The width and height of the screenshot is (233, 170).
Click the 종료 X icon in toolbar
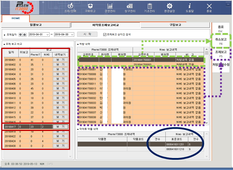click(x=209, y=8)
